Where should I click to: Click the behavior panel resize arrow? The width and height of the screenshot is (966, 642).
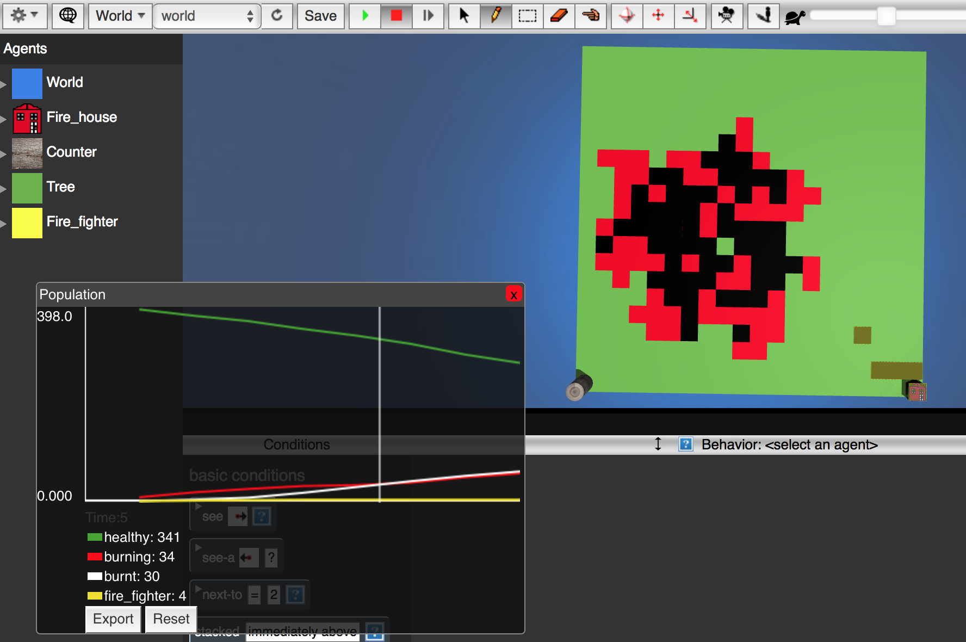point(658,444)
